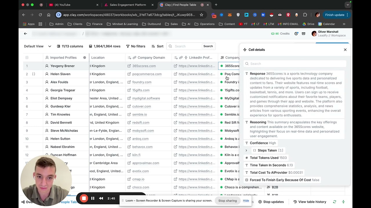Hide the Loom sharing notification
This screenshot has height=208, width=371.
(x=246, y=201)
